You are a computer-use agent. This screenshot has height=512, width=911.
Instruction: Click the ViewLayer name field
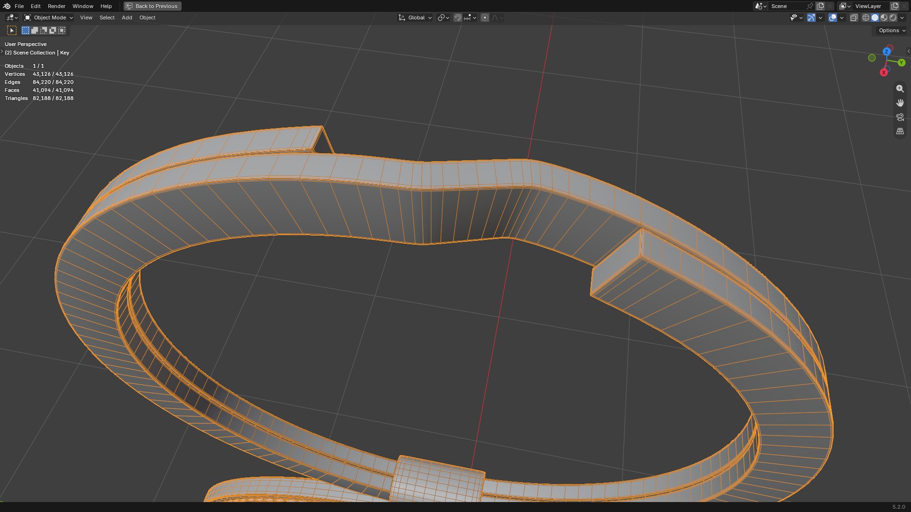871,6
